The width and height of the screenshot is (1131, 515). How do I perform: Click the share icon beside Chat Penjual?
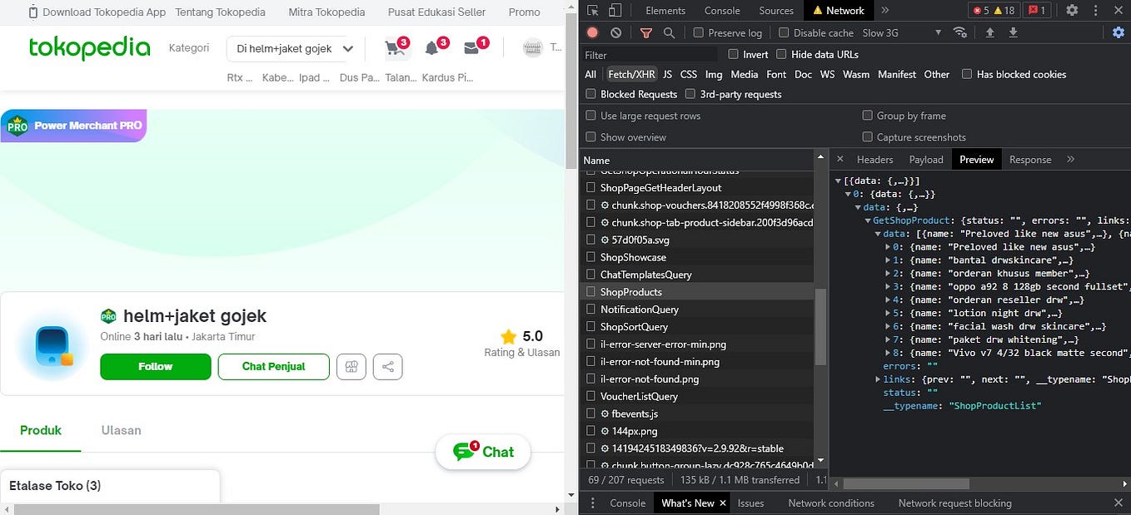click(387, 366)
